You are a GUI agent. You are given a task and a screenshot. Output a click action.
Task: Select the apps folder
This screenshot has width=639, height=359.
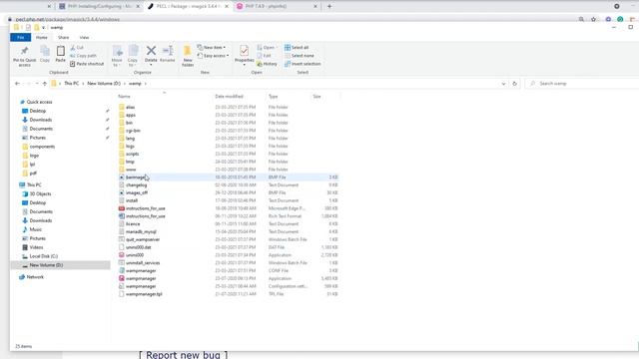[x=131, y=115]
